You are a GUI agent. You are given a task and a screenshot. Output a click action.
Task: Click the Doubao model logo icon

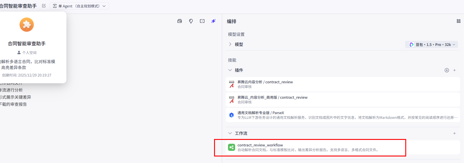point(412,44)
